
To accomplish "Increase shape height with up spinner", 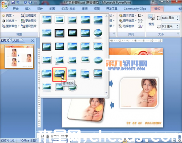I will click(x=177, y=17).
